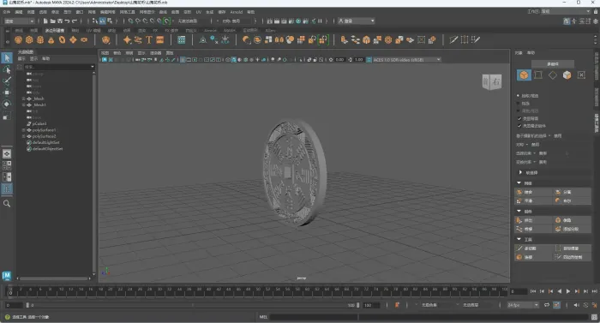Open the Arnold menu
The image size is (600, 323).
tap(236, 12)
